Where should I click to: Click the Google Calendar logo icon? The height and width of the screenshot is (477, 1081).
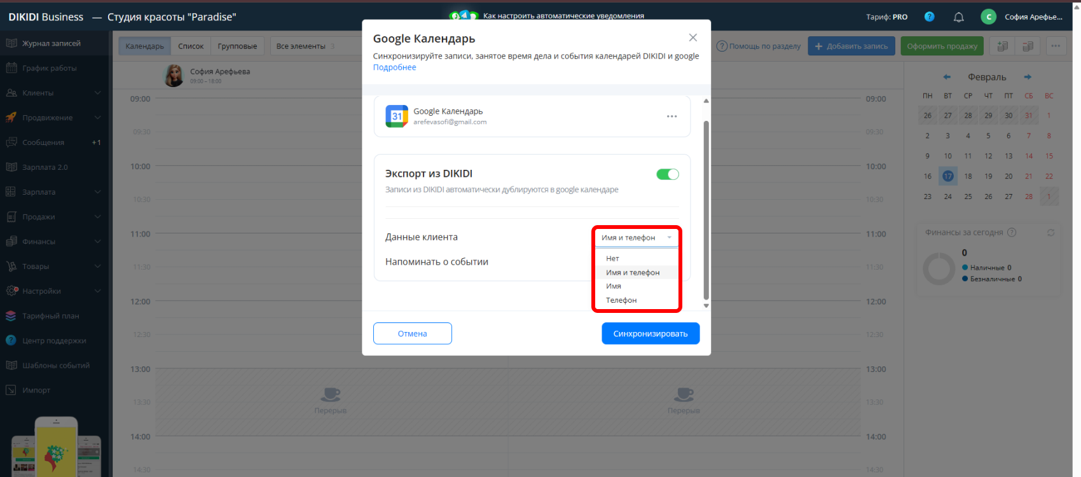coord(397,116)
